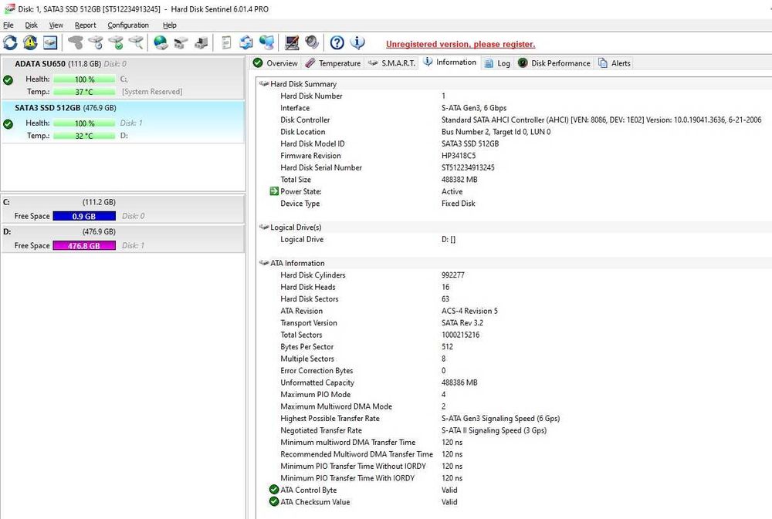The width and height of the screenshot is (772, 519).
Task: Click the C: free space 0.9 GB bar
Action: click(x=84, y=216)
